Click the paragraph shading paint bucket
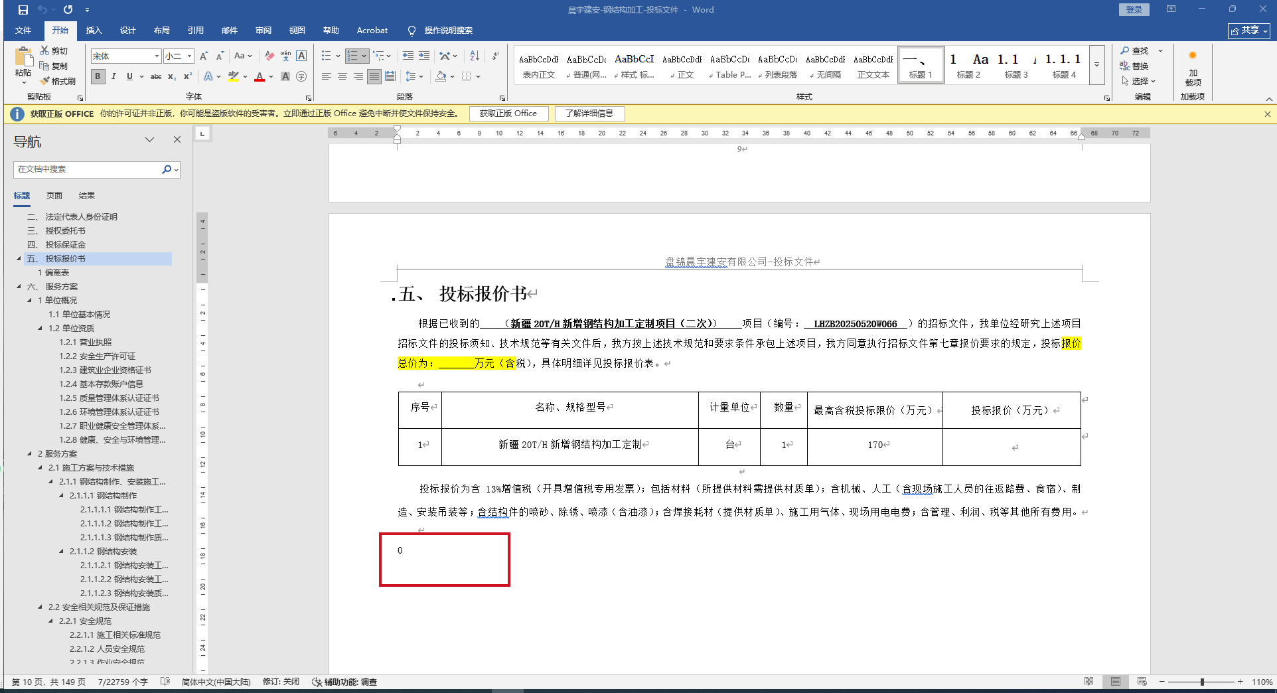The width and height of the screenshot is (1277, 693). point(441,76)
